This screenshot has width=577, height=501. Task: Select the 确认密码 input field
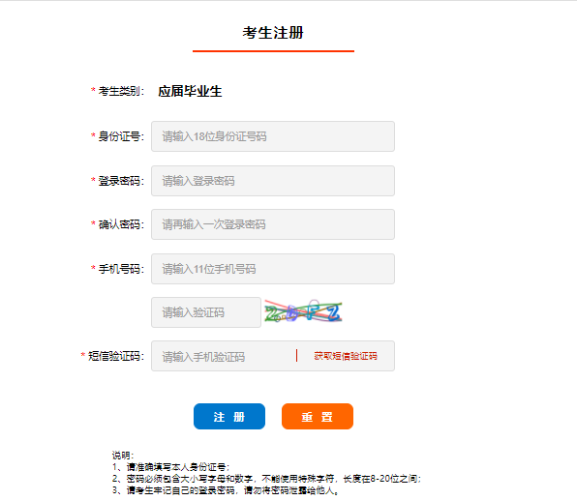point(273,224)
